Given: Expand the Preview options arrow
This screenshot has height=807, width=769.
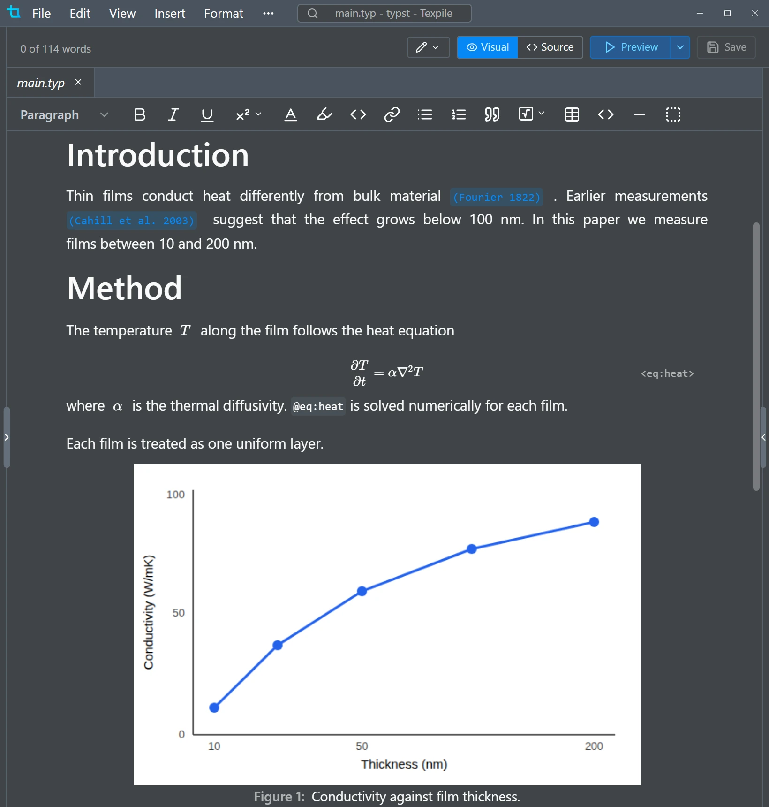Looking at the screenshot, I should pos(680,47).
